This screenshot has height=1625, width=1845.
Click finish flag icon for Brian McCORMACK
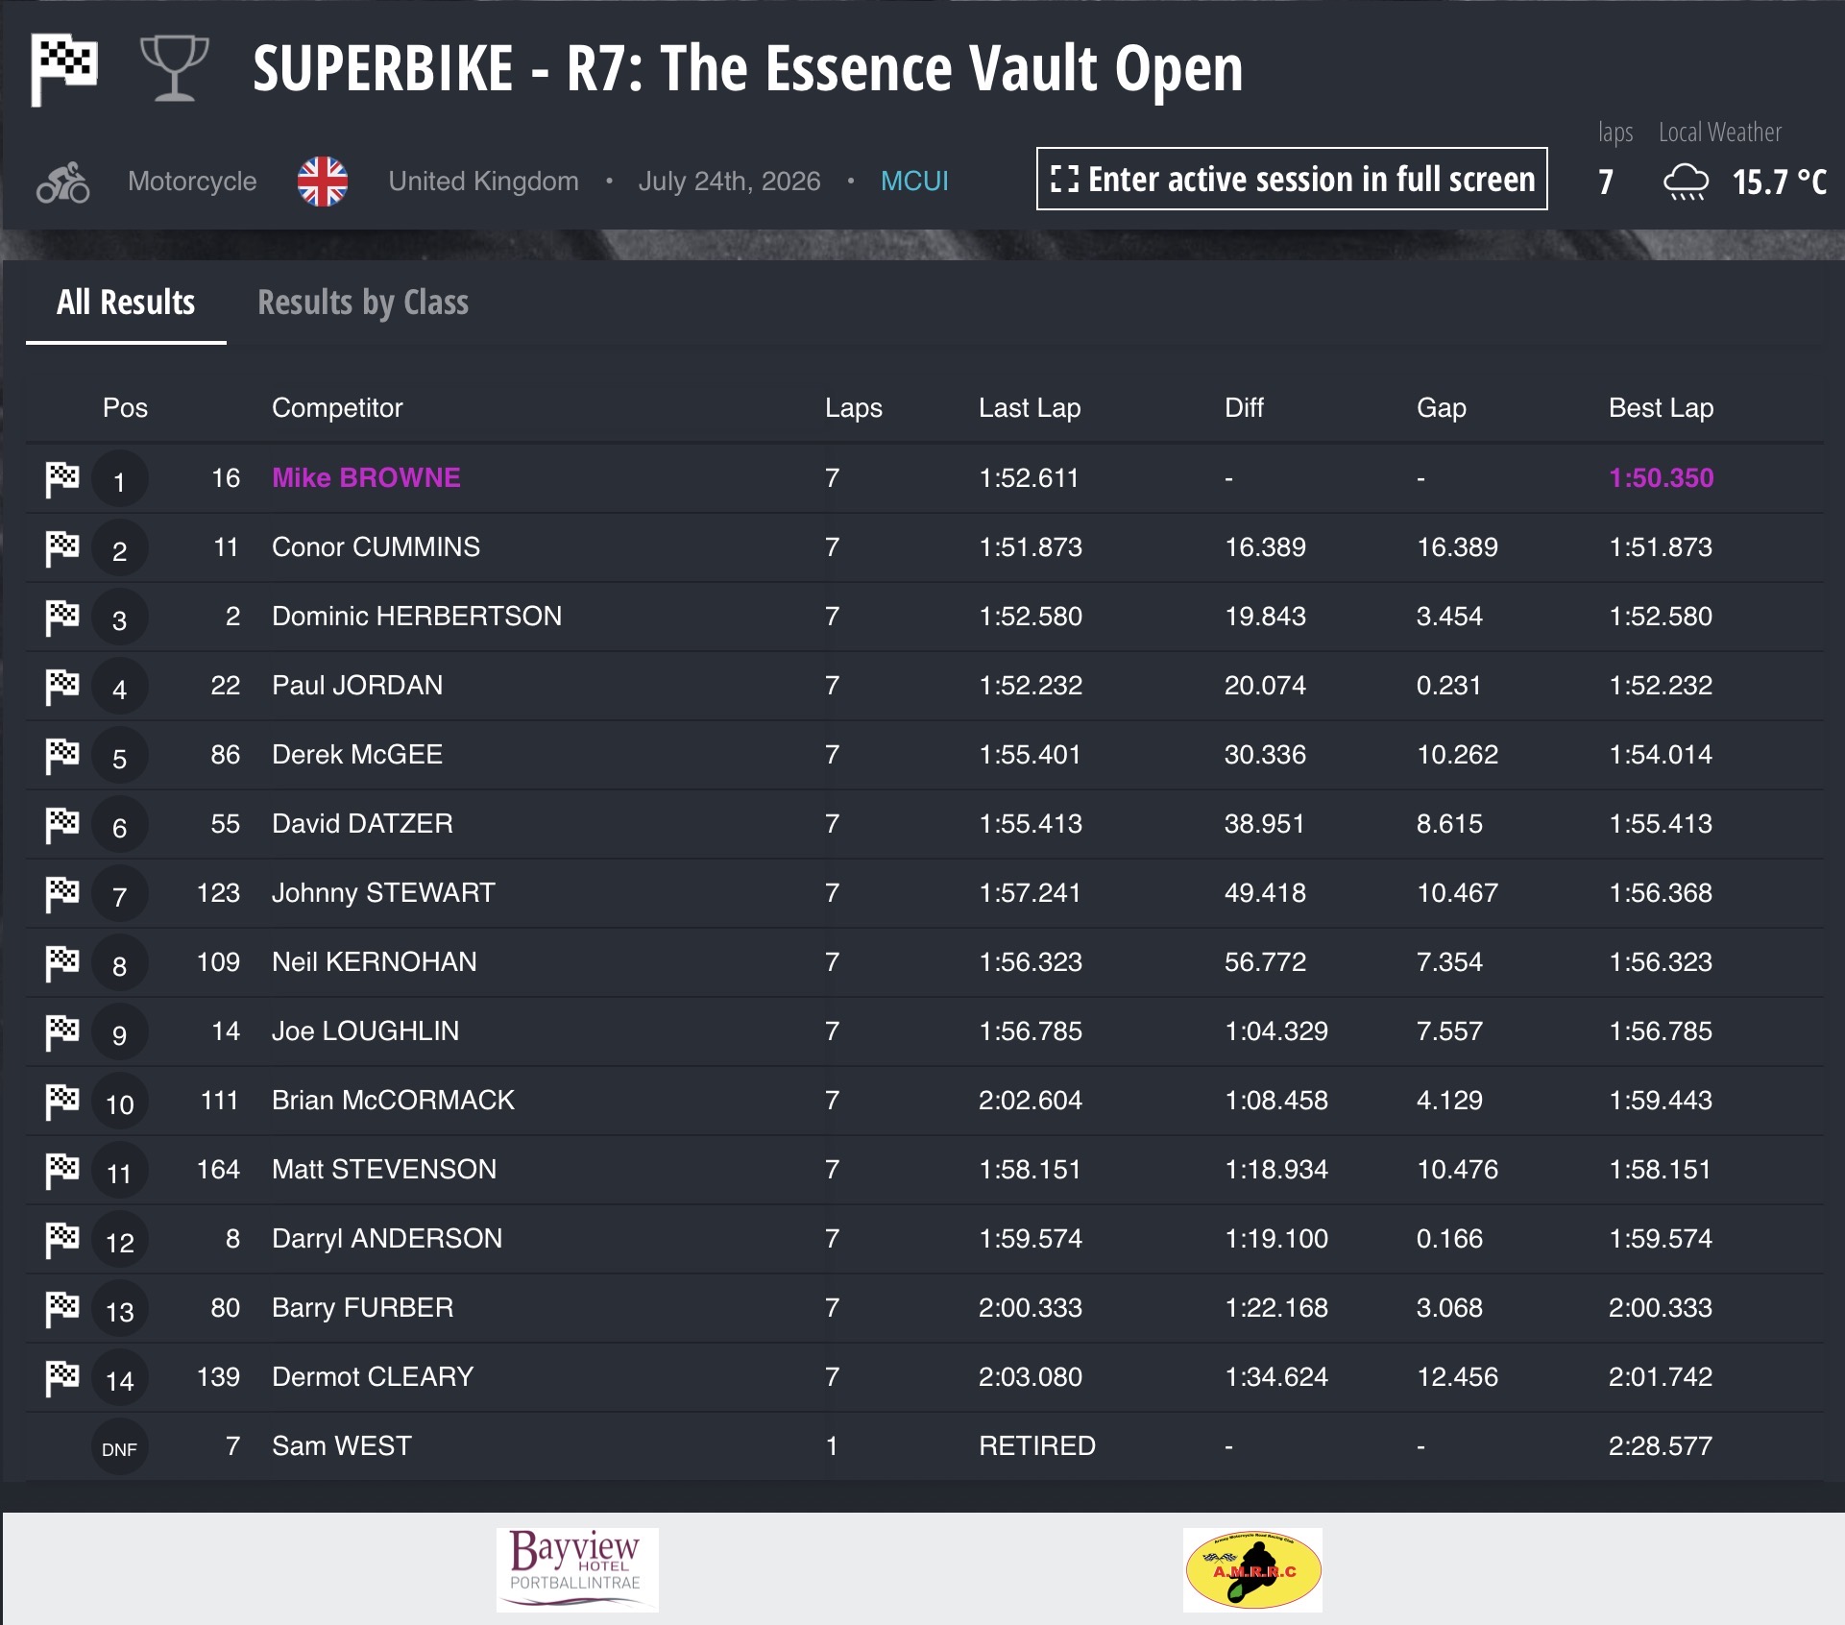pos(62,1101)
